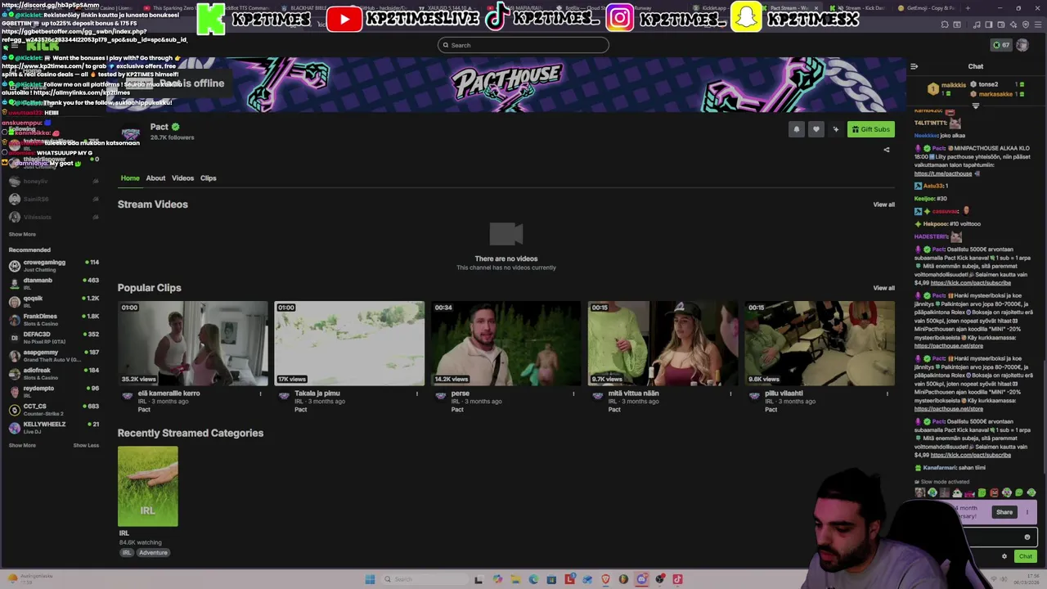This screenshot has width=1047, height=589.
Task: Collapse chat with the arrow icon
Action: (914, 66)
